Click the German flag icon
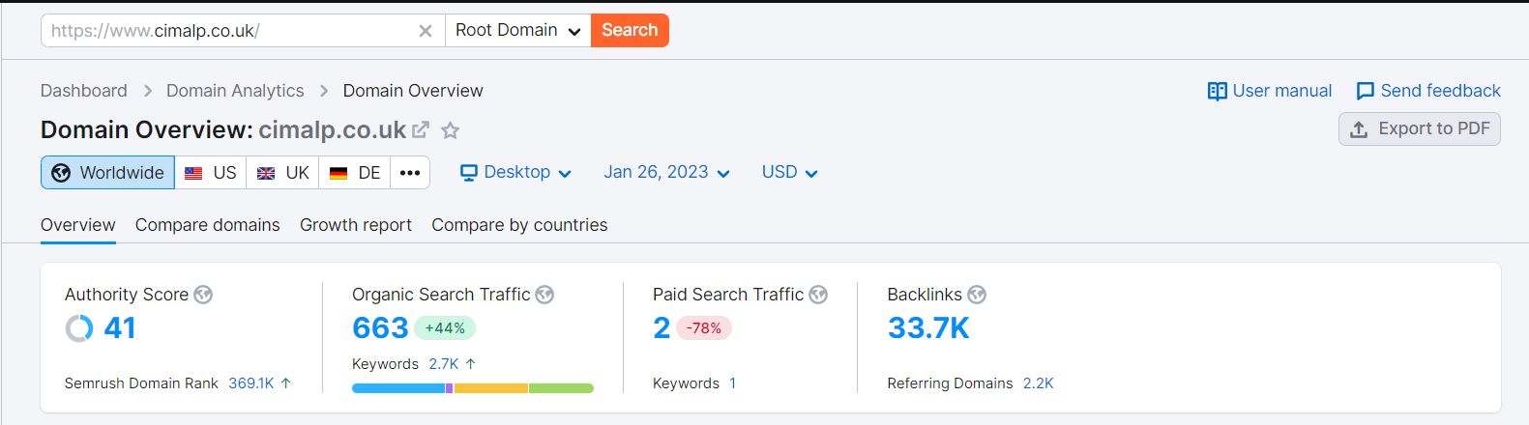The image size is (1529, 425). 338,174
